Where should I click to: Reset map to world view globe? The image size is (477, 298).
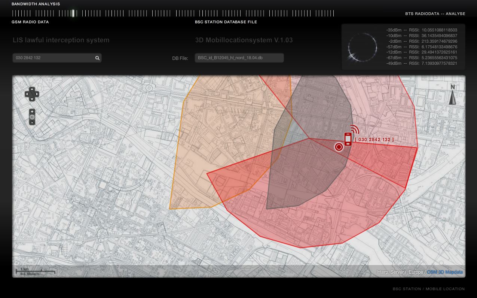tap(32, 117)
